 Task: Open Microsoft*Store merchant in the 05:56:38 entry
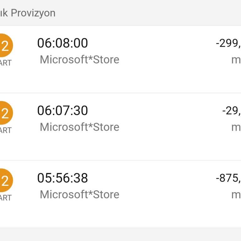point(79,194)
